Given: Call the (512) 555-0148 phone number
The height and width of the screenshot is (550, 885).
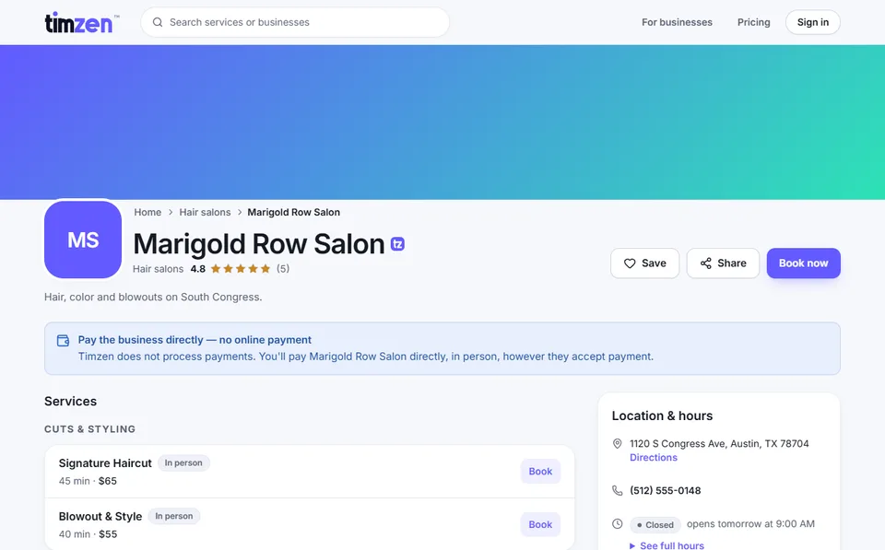Looking at the screenshot, I should point(666,490).
